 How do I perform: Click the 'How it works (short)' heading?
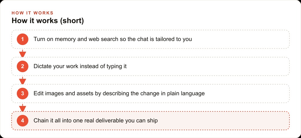pos(47,21)
